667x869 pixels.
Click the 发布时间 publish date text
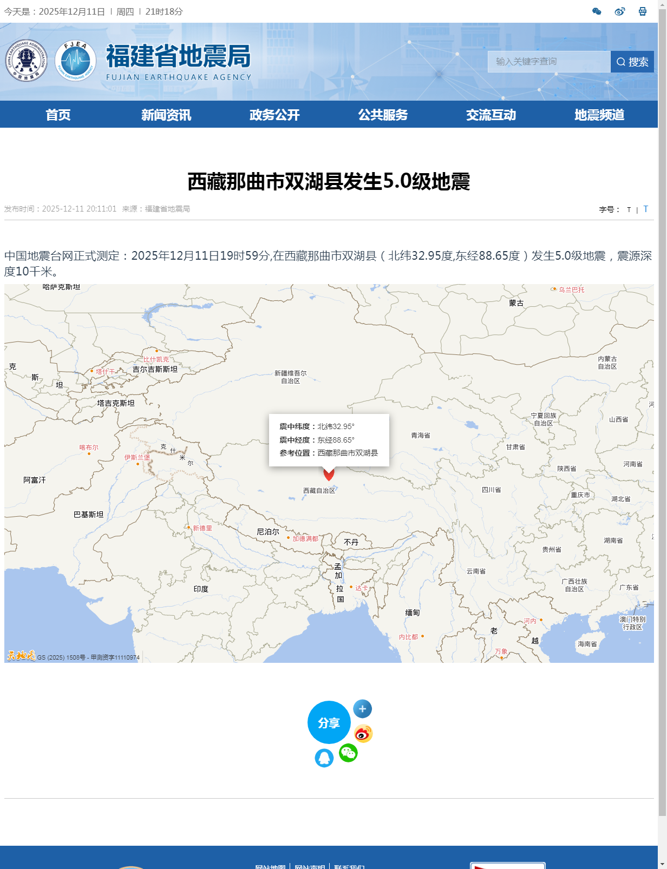coord(60,209)
